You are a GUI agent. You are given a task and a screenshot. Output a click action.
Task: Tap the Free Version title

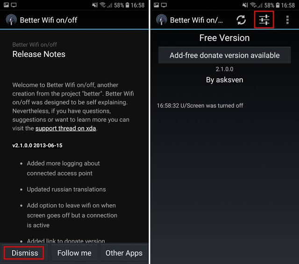coord(224,38)
